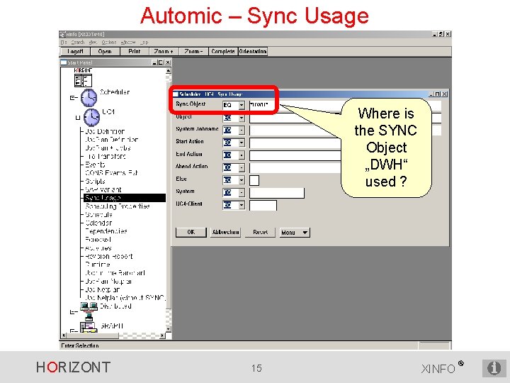The height and width of the screenshot is (383, 510).
Task: Open the Abend Action operator dropdown
Action: click(x=242, y=167)
